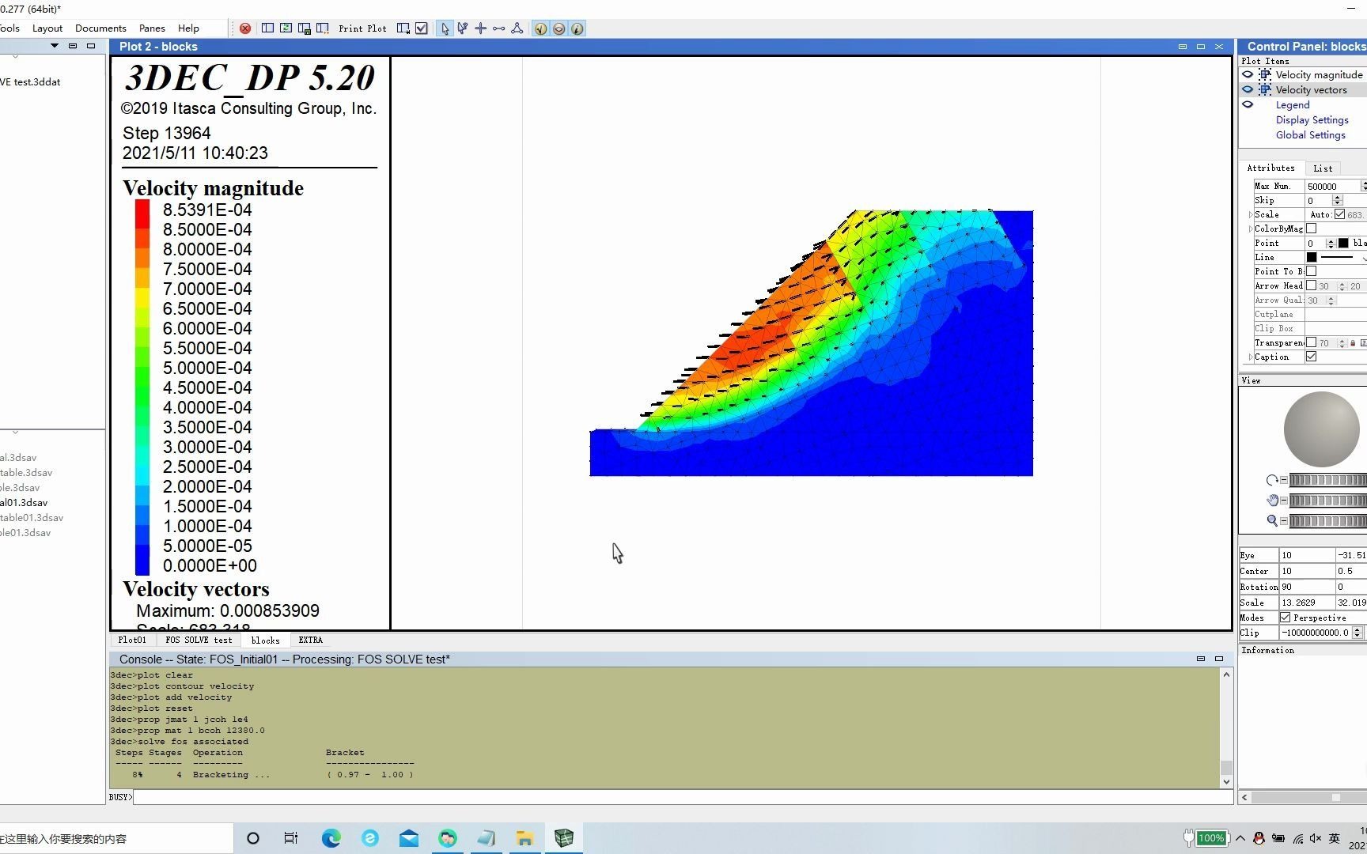The width and height of the screenshot is (1367, 854).
Task: Enable the ColorByMag checkbox
Action: pyautogui.click(x=1311, y=229)
